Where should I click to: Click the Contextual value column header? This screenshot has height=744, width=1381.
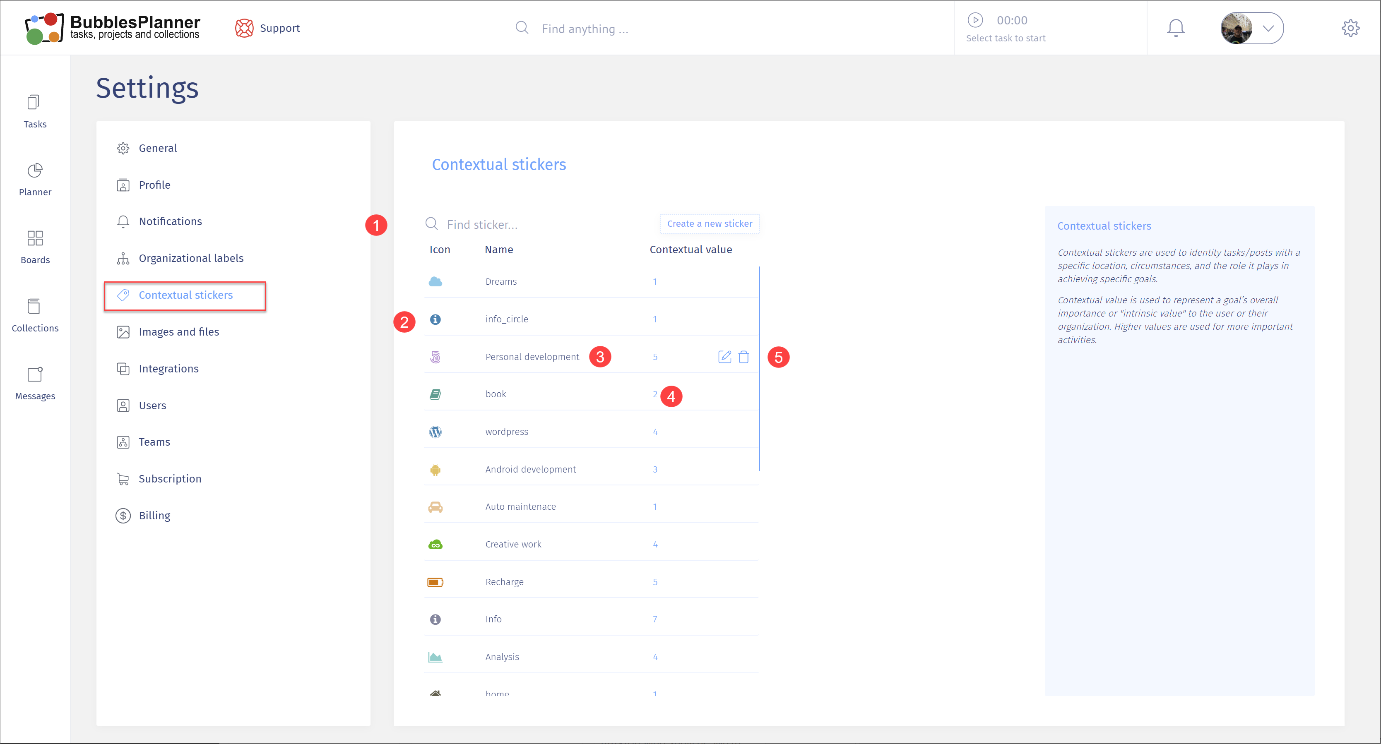(x=690, y=250)
